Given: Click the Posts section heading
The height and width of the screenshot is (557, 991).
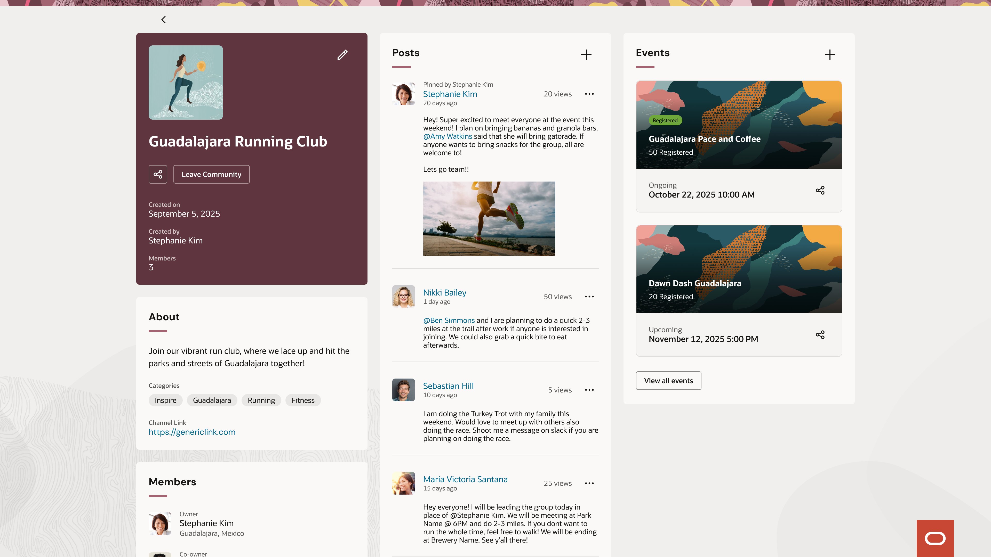Looking at the screenshot, I should pos(406,53).
